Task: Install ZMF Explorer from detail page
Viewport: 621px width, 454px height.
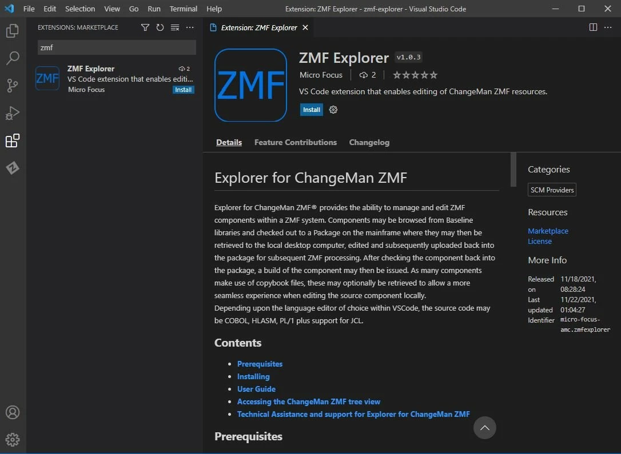Action: (312, 110)
